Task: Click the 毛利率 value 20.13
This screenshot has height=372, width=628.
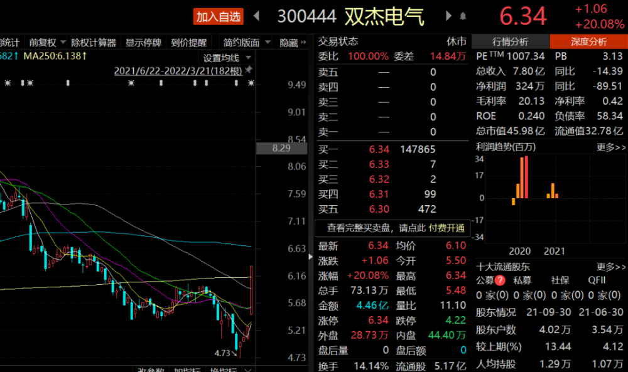Action: click(531, 101)
